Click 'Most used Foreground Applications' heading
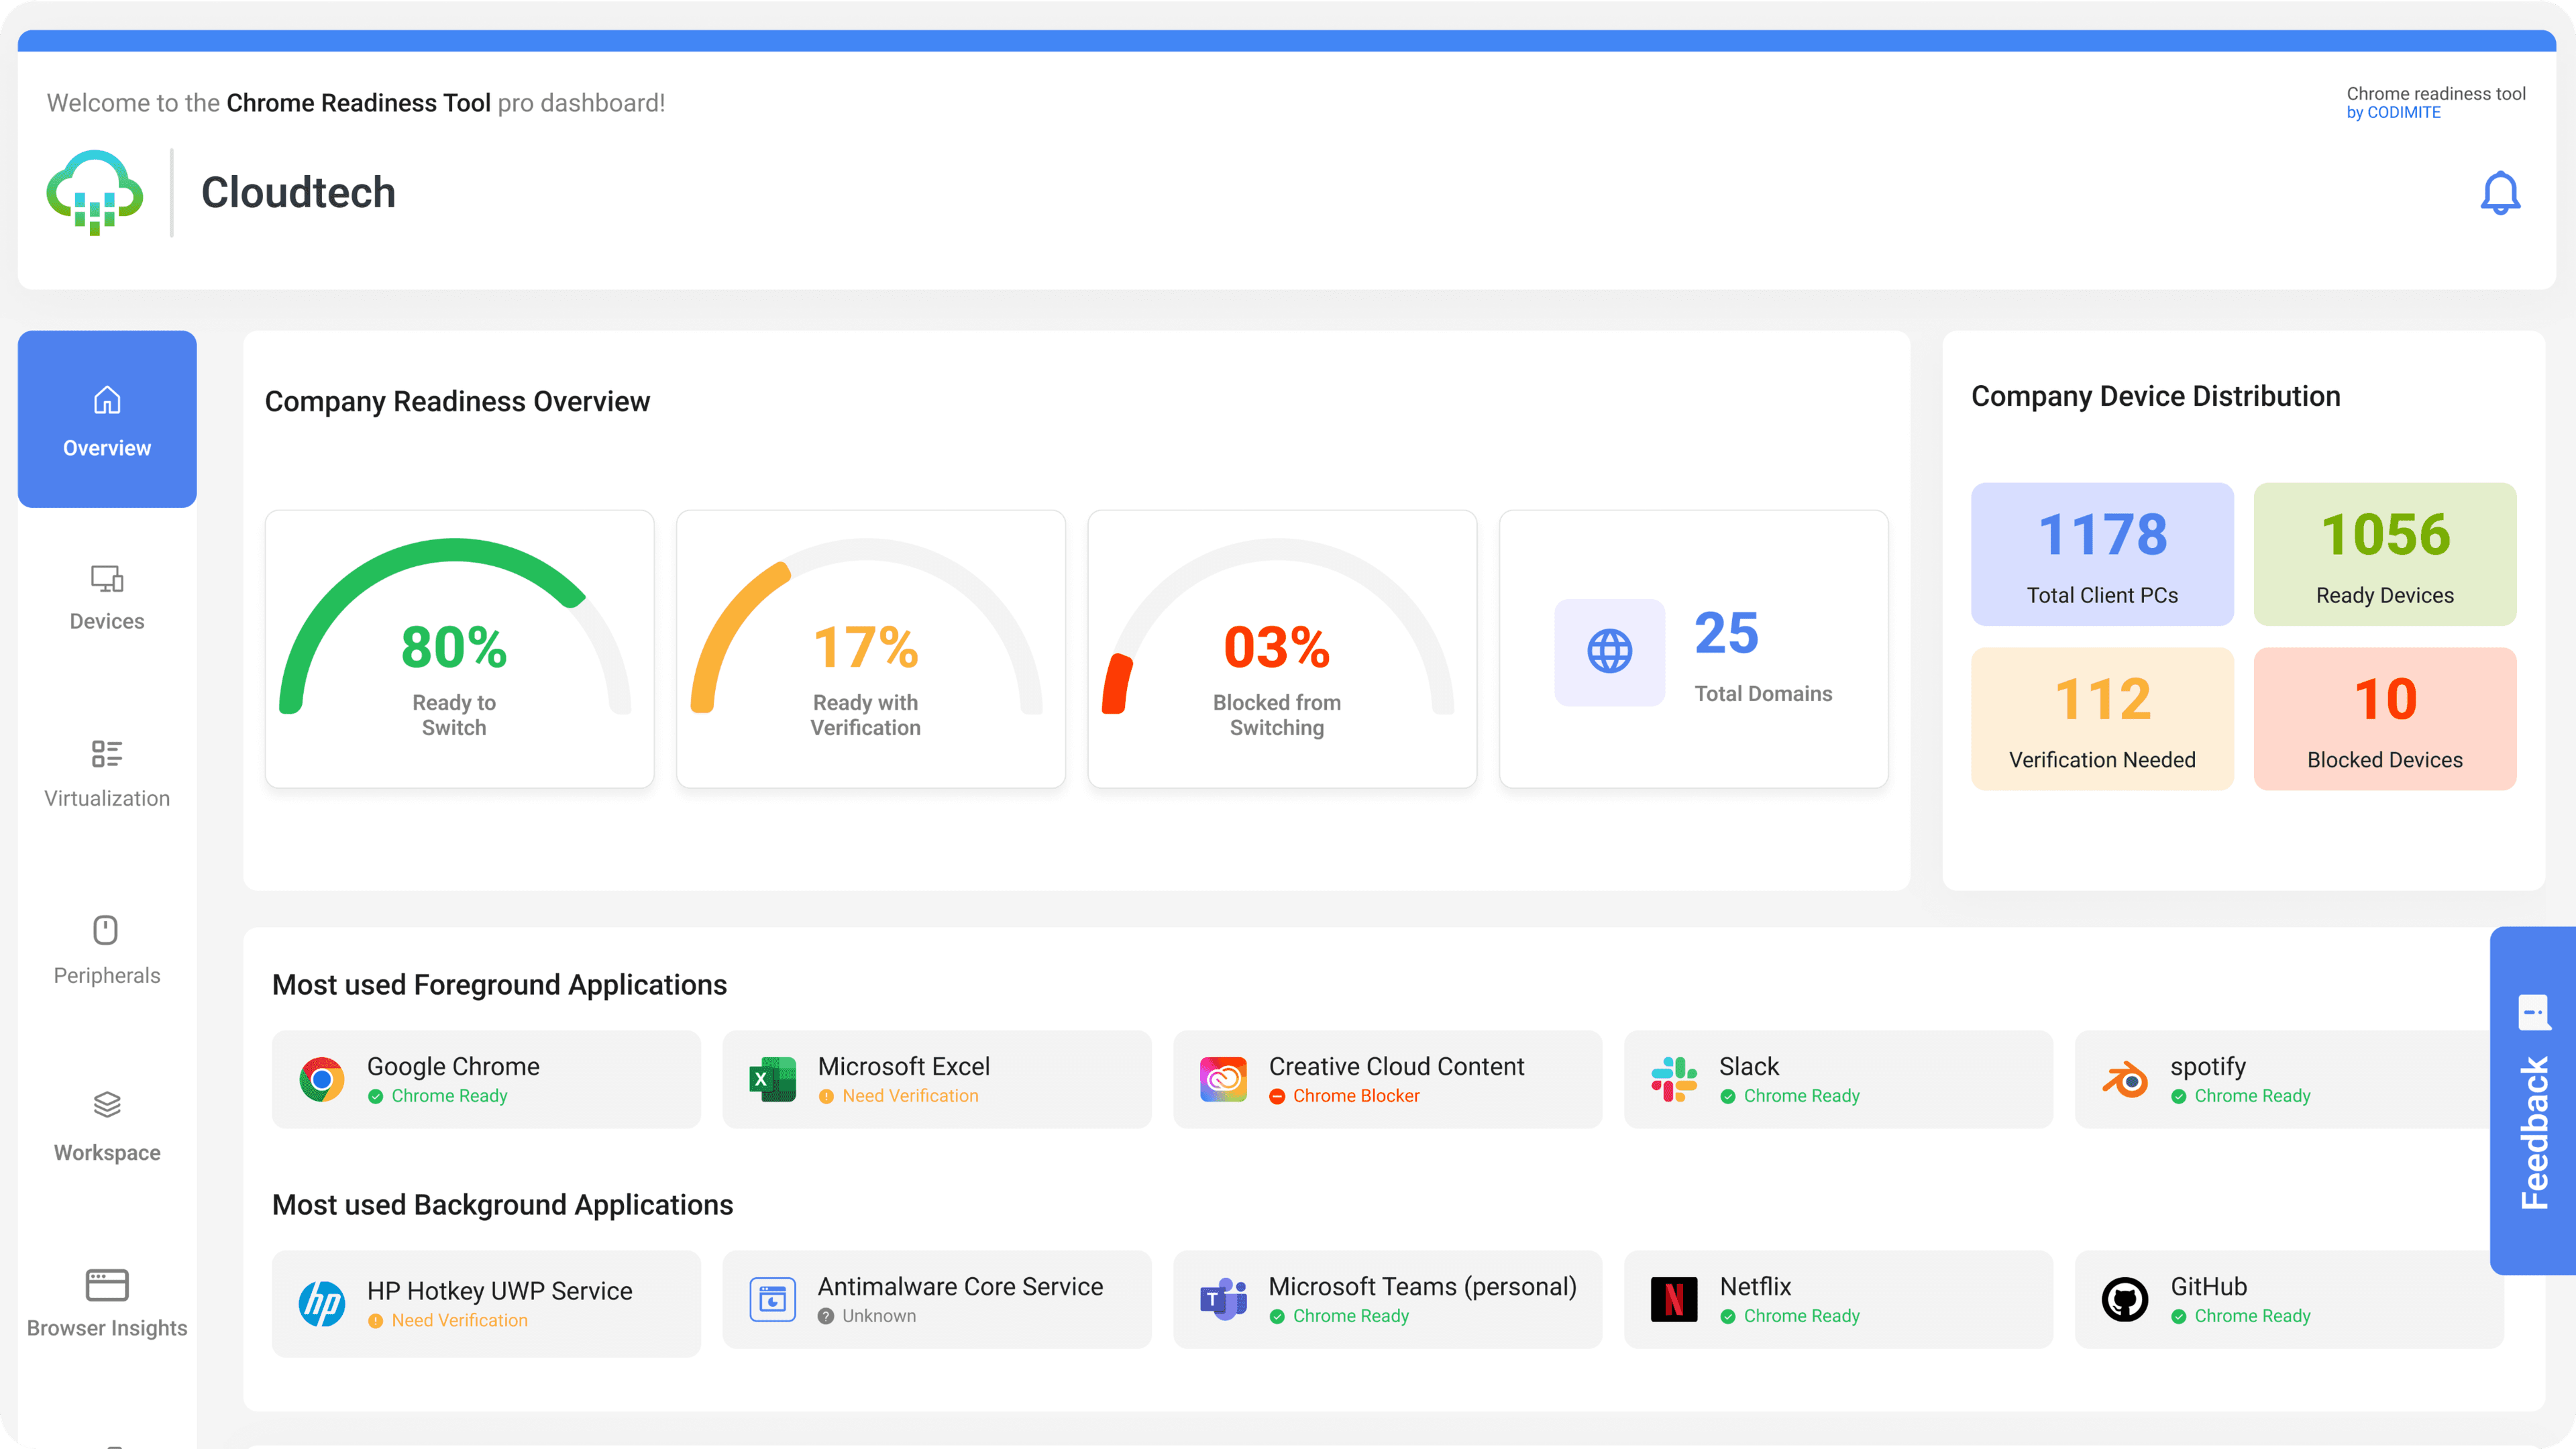This screenshot has height=1449, width=2576. tap(499, 985)
